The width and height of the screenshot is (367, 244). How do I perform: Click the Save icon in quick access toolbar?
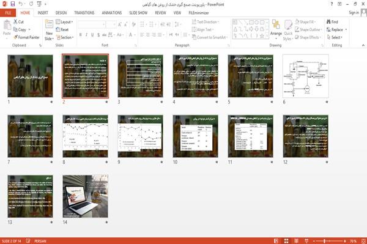click(x=13, y=4)
